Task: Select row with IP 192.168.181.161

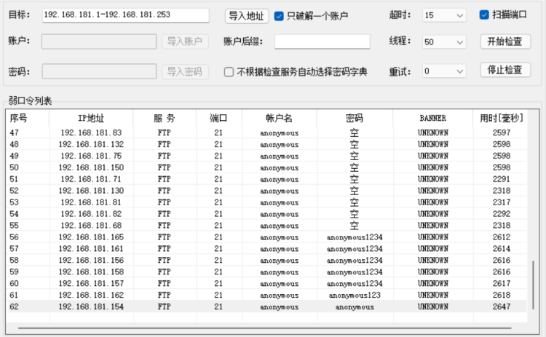Action: click(266, 249)
